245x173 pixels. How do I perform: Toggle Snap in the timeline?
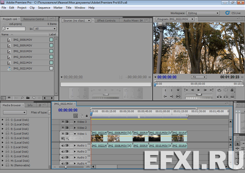76,116
